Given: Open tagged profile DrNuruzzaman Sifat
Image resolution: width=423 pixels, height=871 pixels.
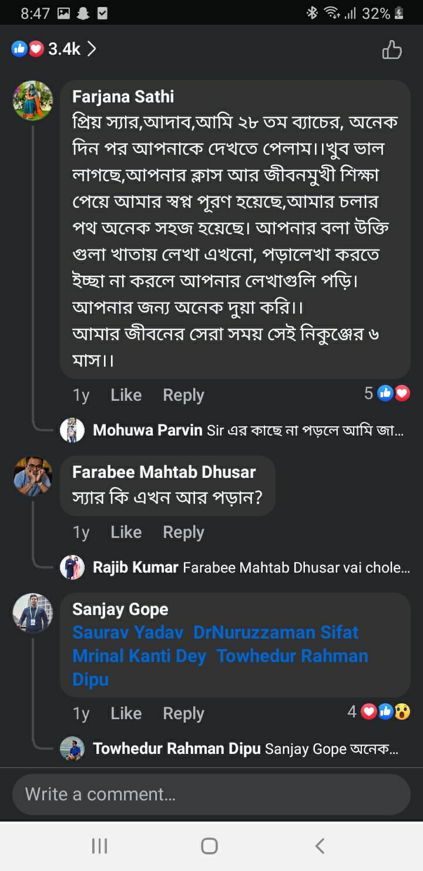Looking at the screenshot, I should pyautogui.click(x=276, y=633).
